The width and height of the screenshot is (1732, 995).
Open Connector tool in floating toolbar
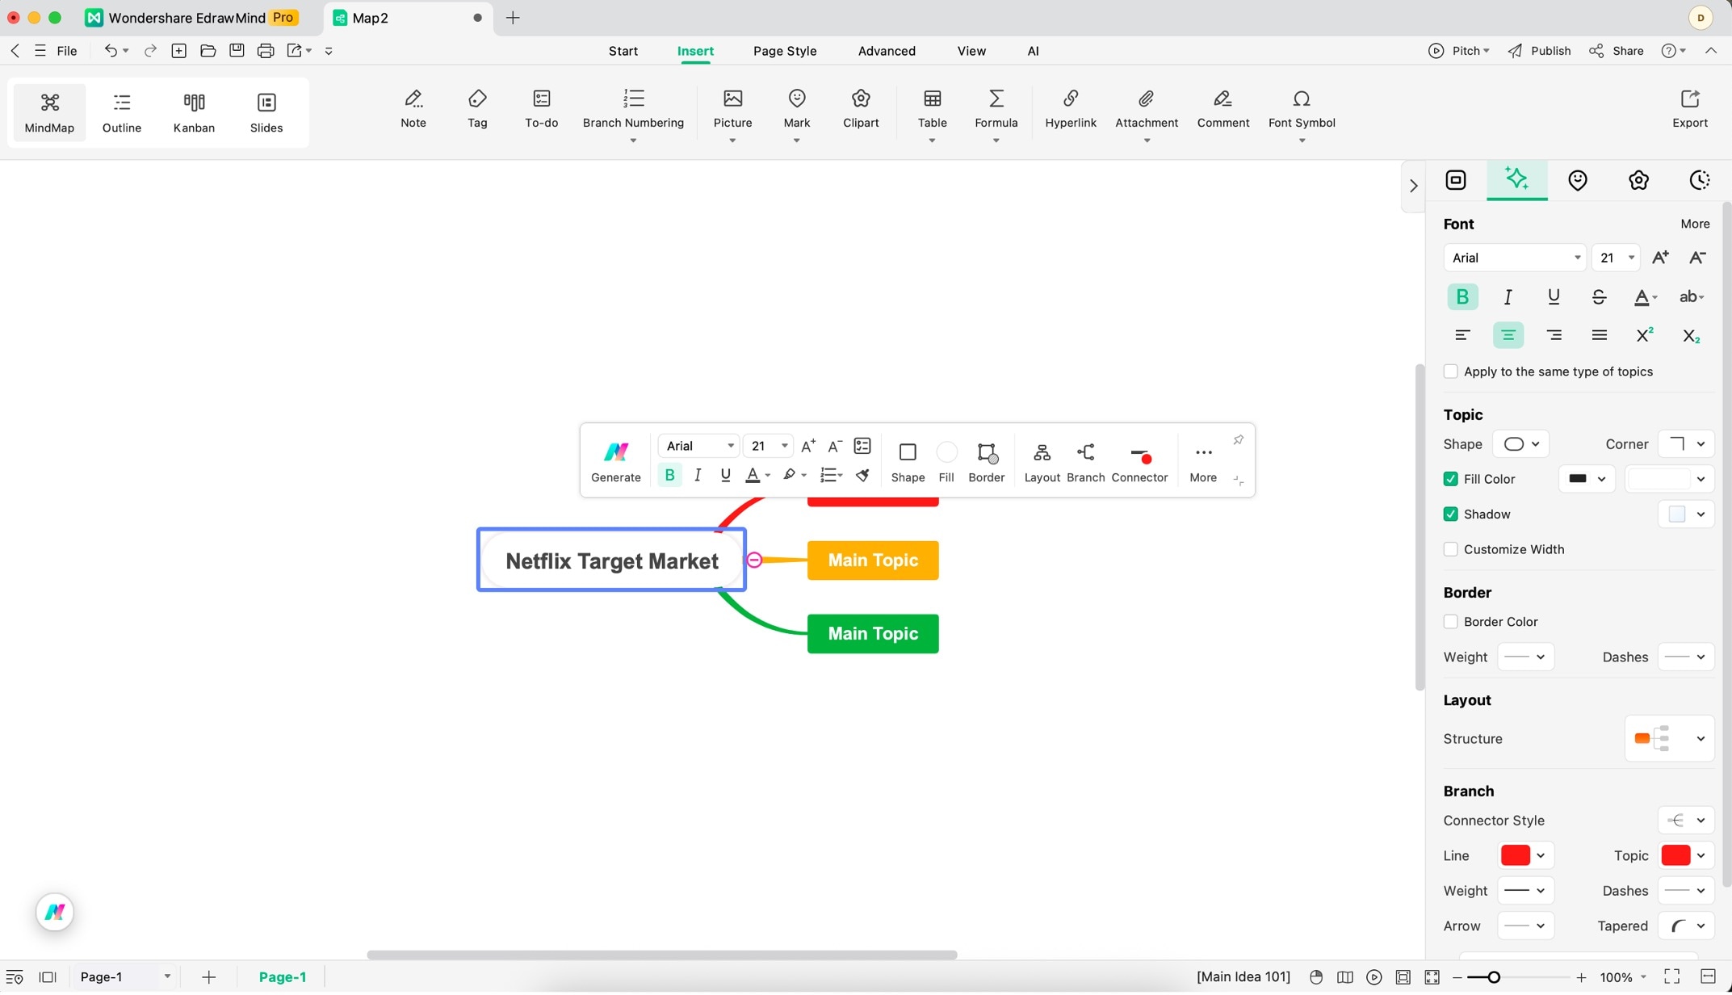coord(1139,461)
